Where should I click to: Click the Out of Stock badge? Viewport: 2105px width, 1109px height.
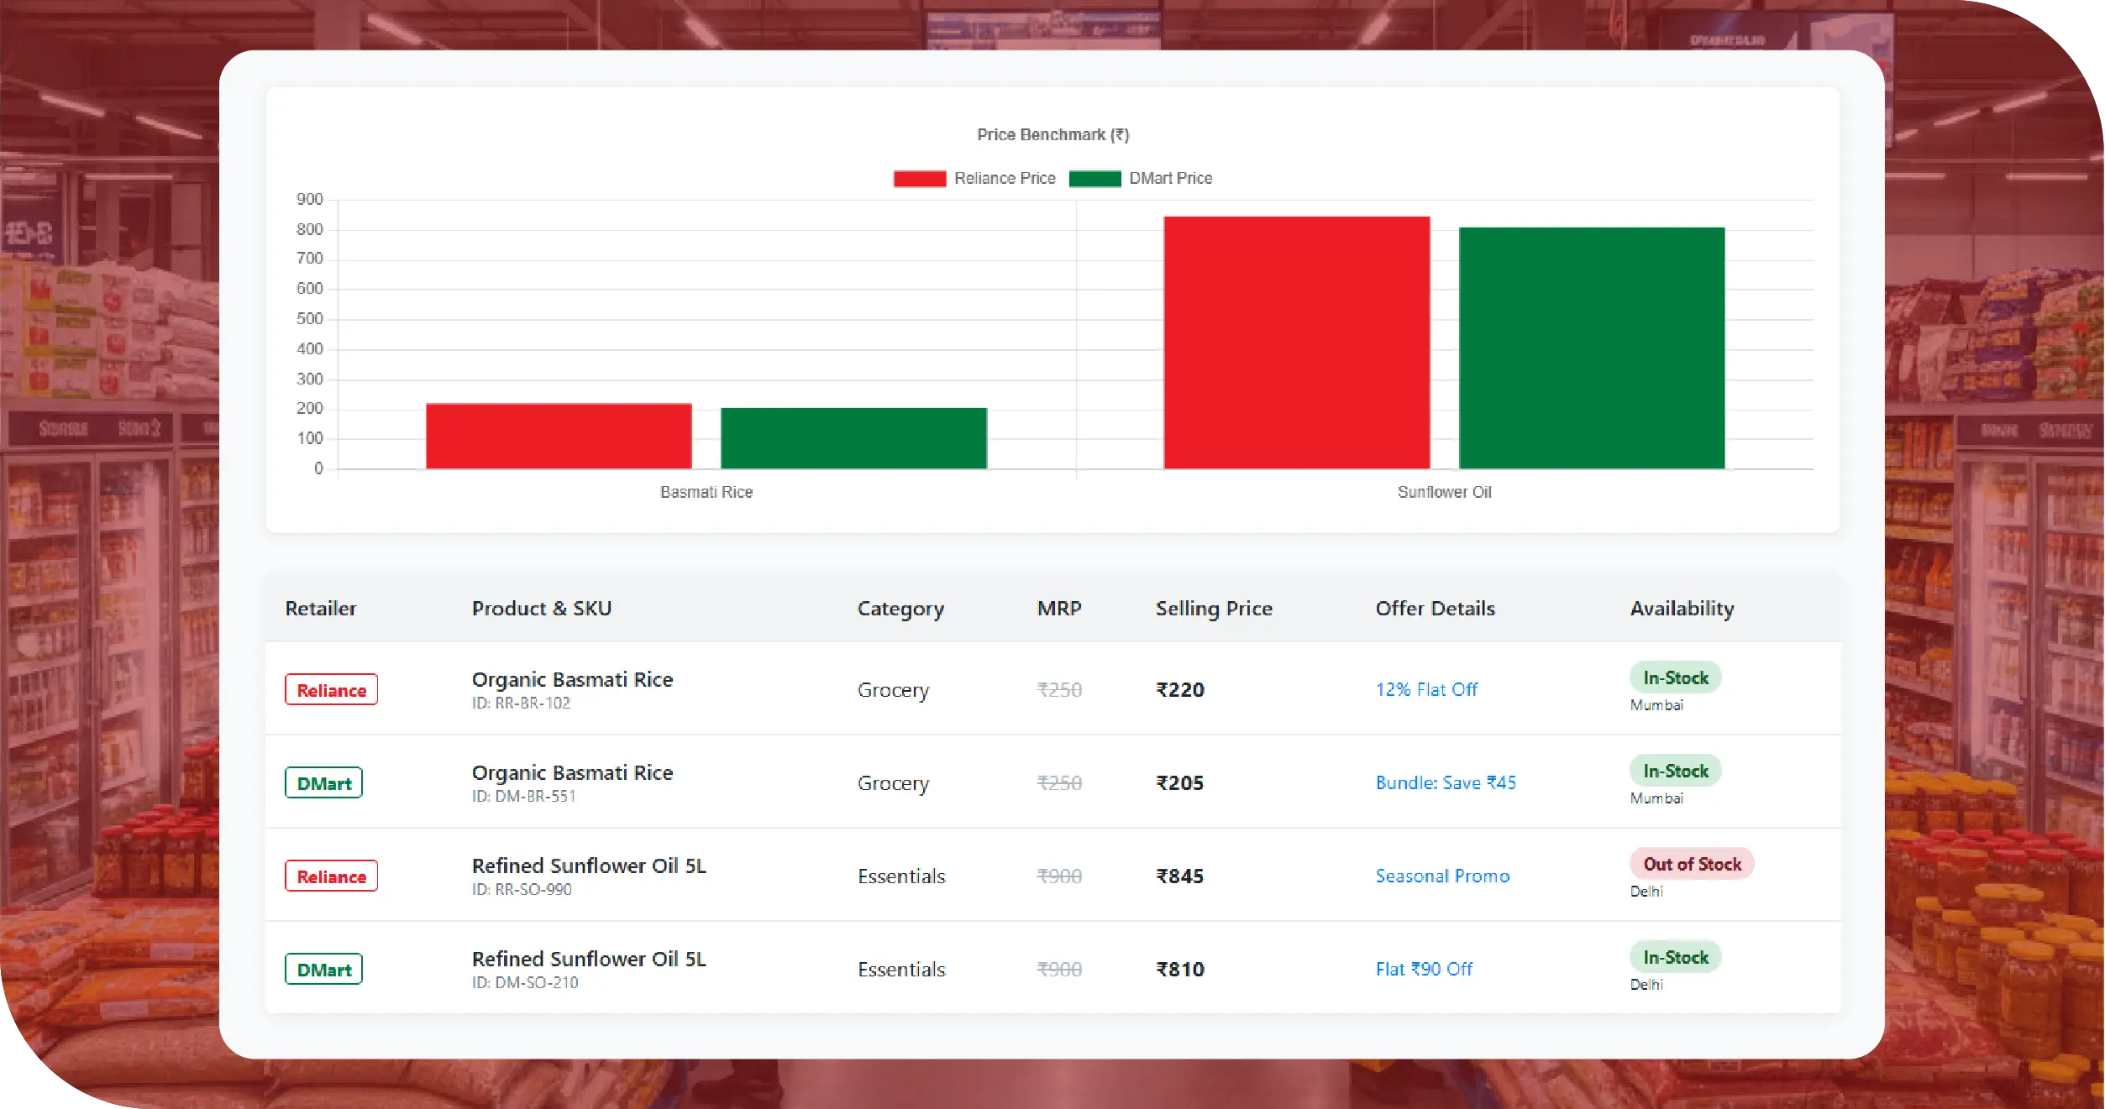click(1691, 864)
